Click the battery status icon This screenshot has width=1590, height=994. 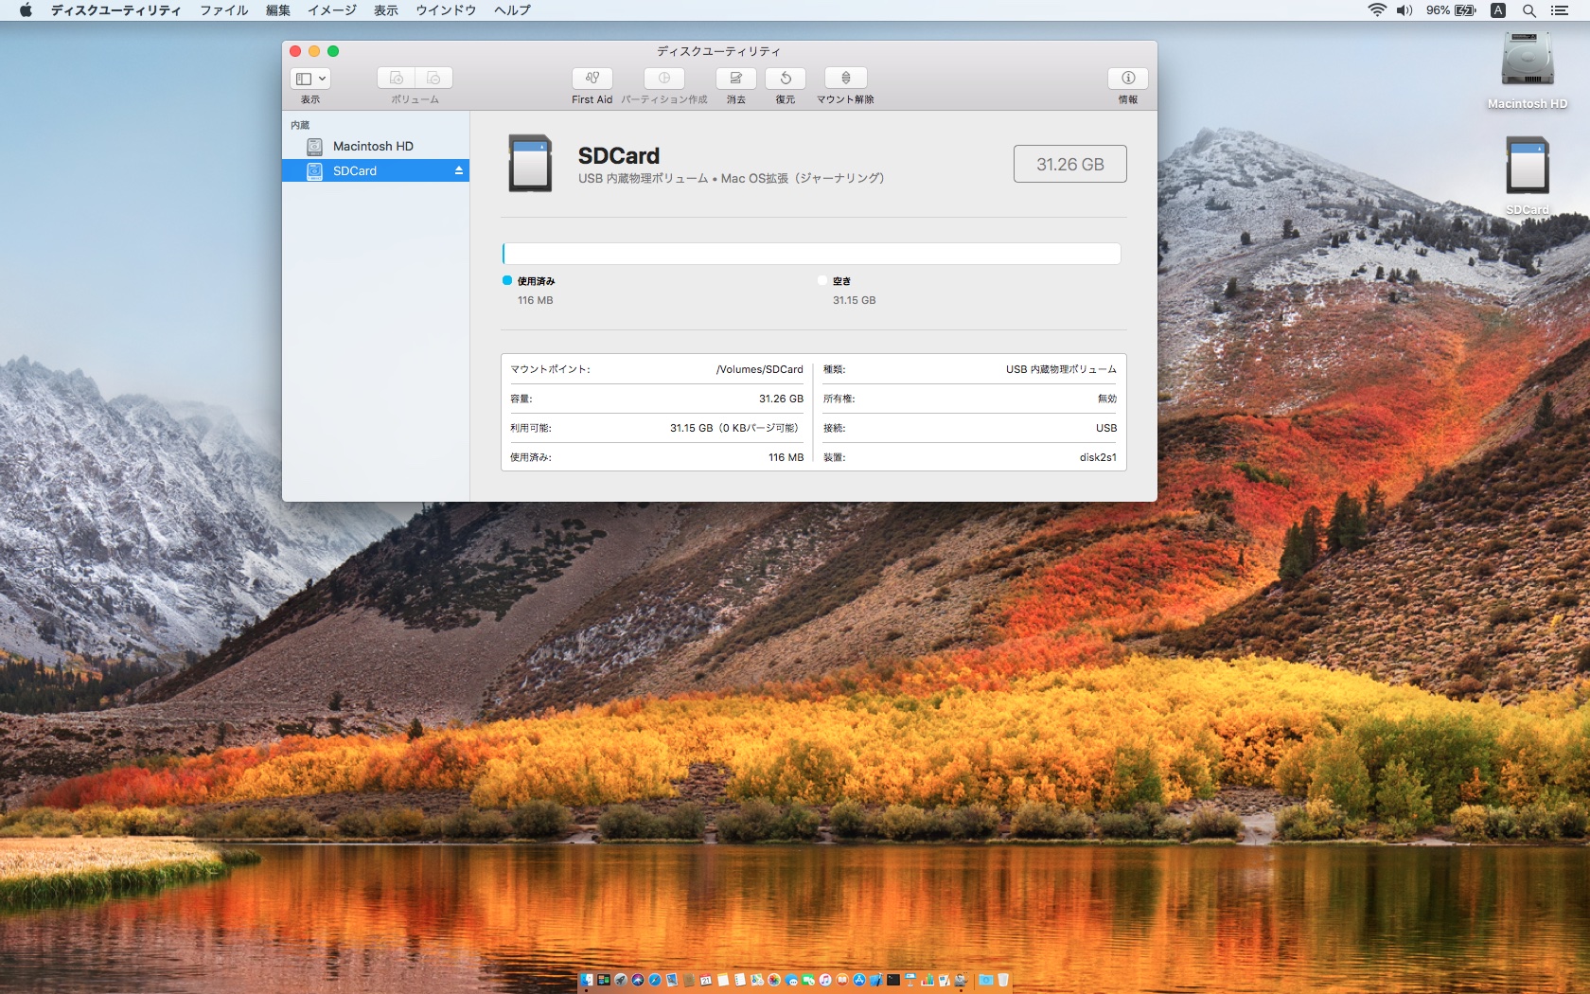1465,10
